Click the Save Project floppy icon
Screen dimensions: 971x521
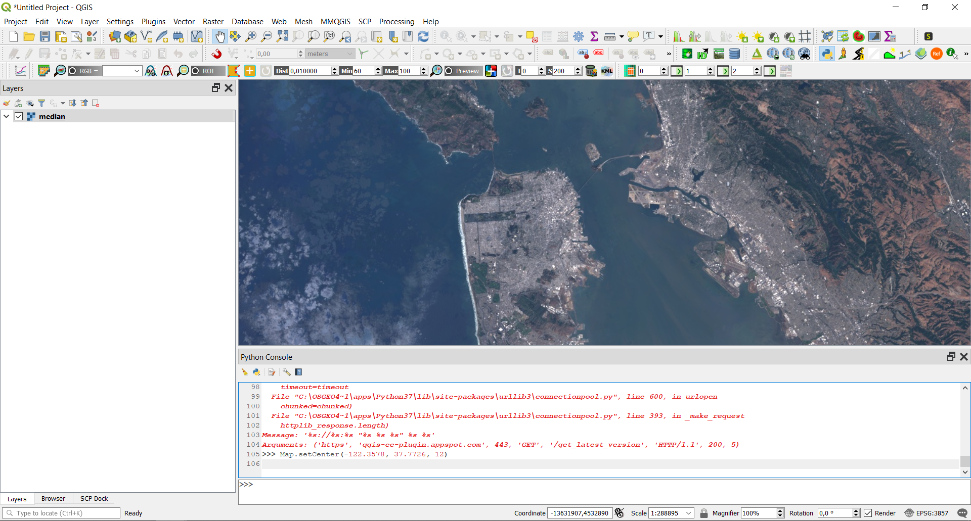45,36
